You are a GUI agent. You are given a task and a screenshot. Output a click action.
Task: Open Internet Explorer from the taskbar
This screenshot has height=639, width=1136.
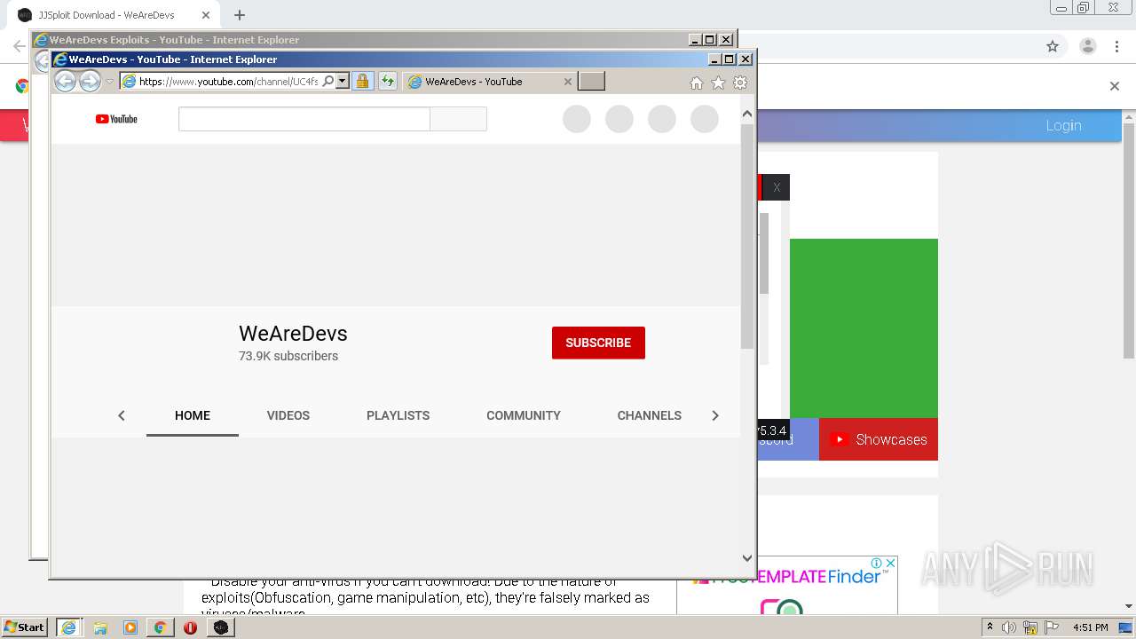click(x=68, y=627)
